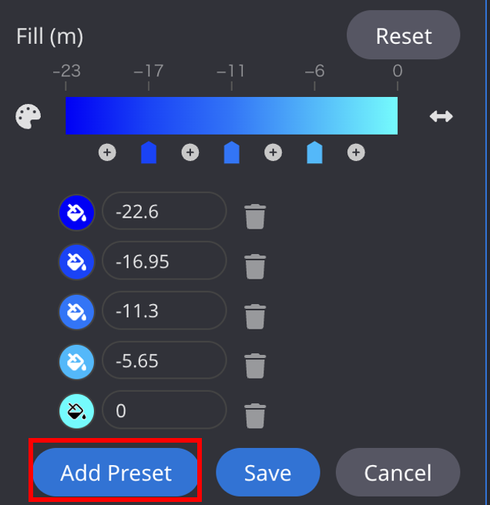This screenshot has width=490, height=505.
Task: Delete the -22.6 color stop
Action: 255,216
